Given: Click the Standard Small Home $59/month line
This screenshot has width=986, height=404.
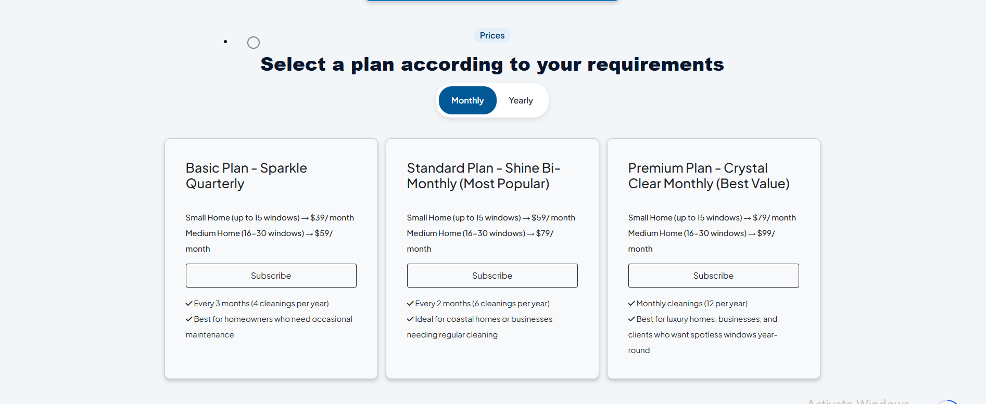Looking at the screenshot, I should tap(491, 218).
